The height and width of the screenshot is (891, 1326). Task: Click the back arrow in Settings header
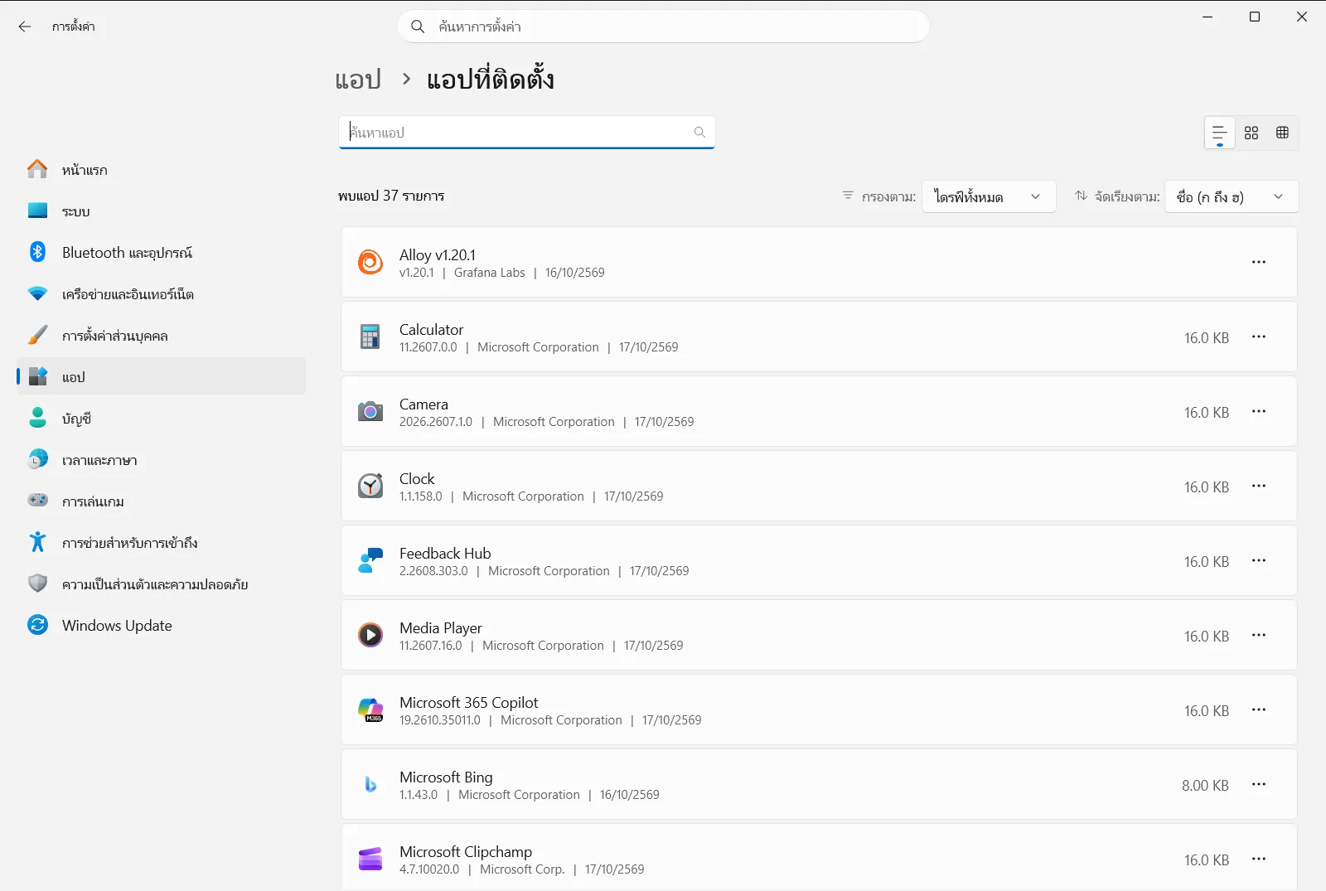click(x=25, y=27)
